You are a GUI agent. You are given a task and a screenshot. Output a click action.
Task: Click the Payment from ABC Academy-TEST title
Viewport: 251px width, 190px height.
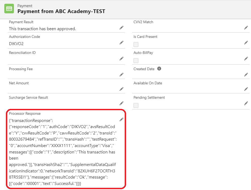click(x=61, y=11)
